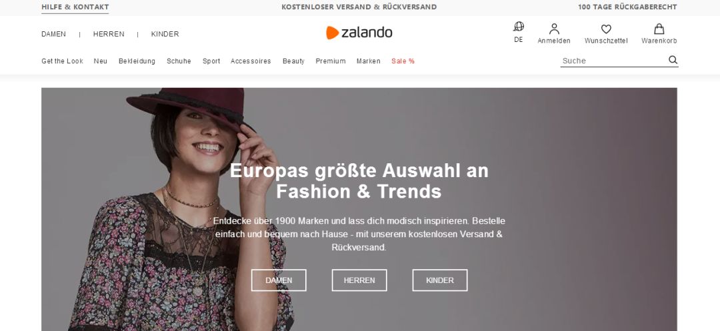The image size is (720, 331).
Task: Open the Bekleidung menu
Action: (137, 61)
